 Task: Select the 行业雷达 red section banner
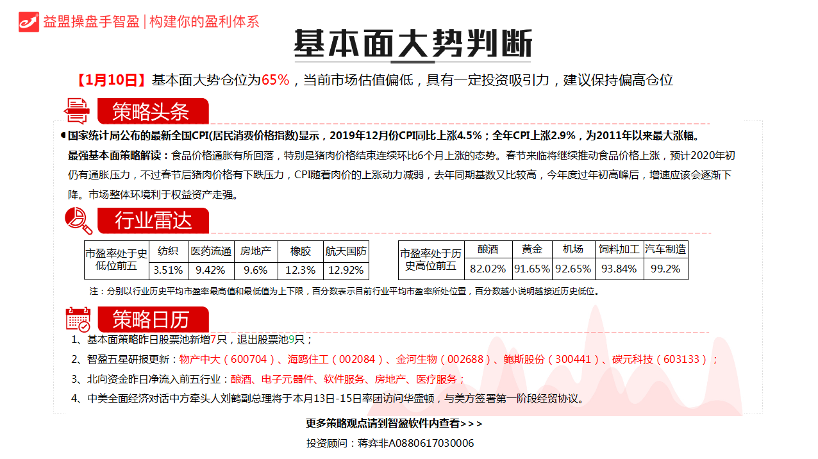[153, 221]
